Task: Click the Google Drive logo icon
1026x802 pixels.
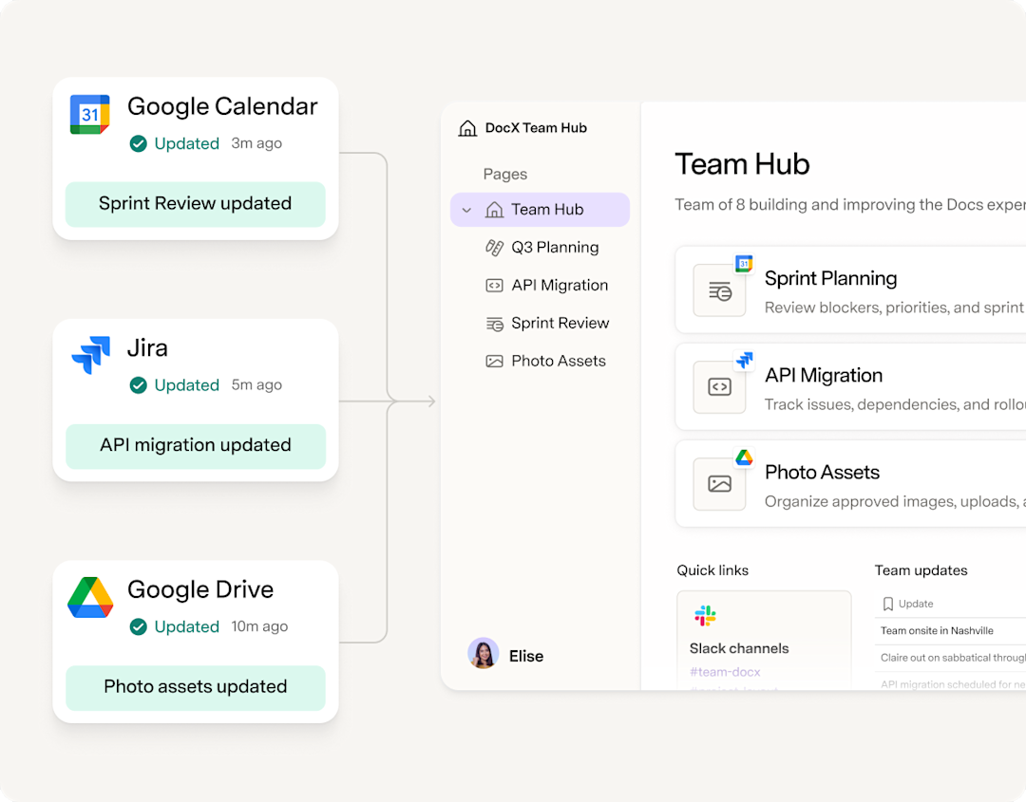Action: (x=90, y=597)
